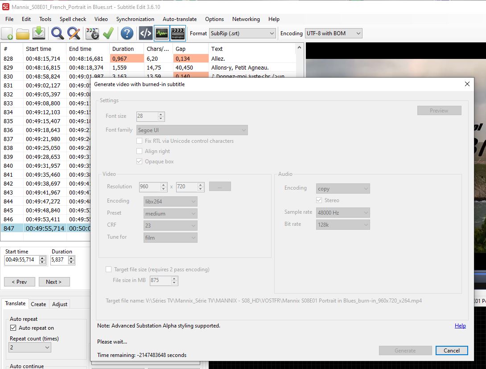The image size is (486, 369).
Task: Toggle source view code icon
Action: pyautogui.click(x=146, y=33)
